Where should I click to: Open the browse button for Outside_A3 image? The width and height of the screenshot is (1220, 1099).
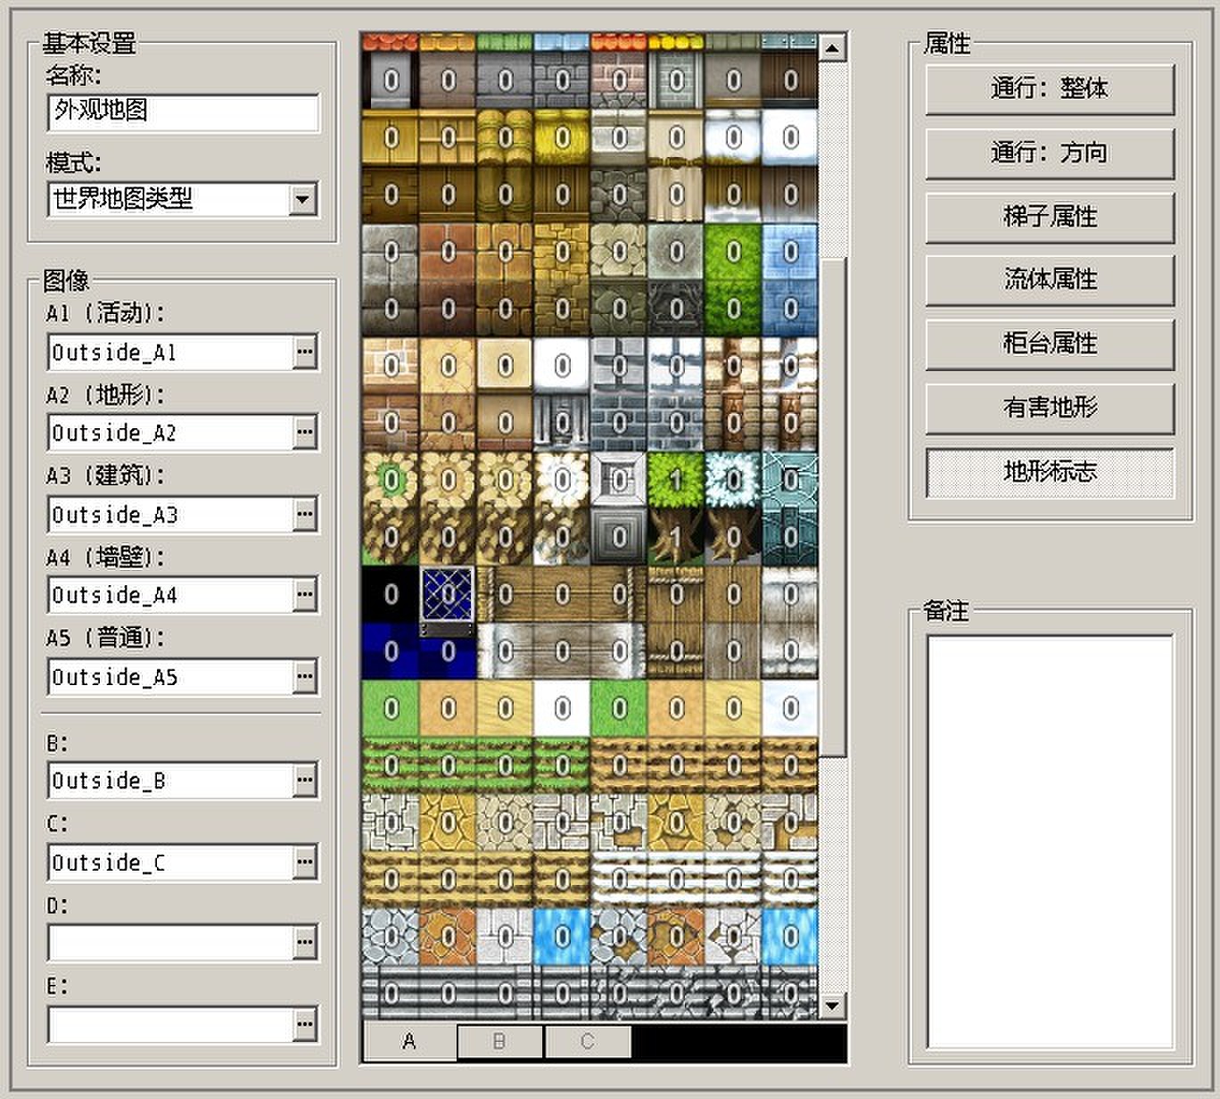click(x=305, y=515)
